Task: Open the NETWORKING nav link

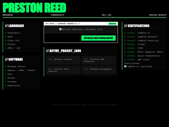Action: (x=8, y=15)
